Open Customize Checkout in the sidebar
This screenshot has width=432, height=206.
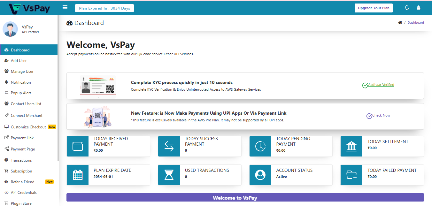28,127
